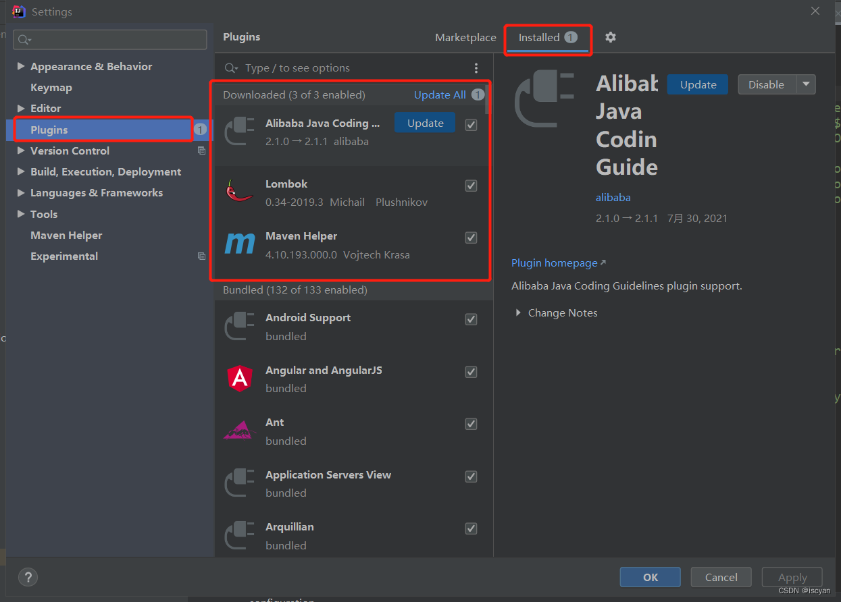Click the Angular and AngularJS logo icon
841x602 pixels.
click(240, 379)
